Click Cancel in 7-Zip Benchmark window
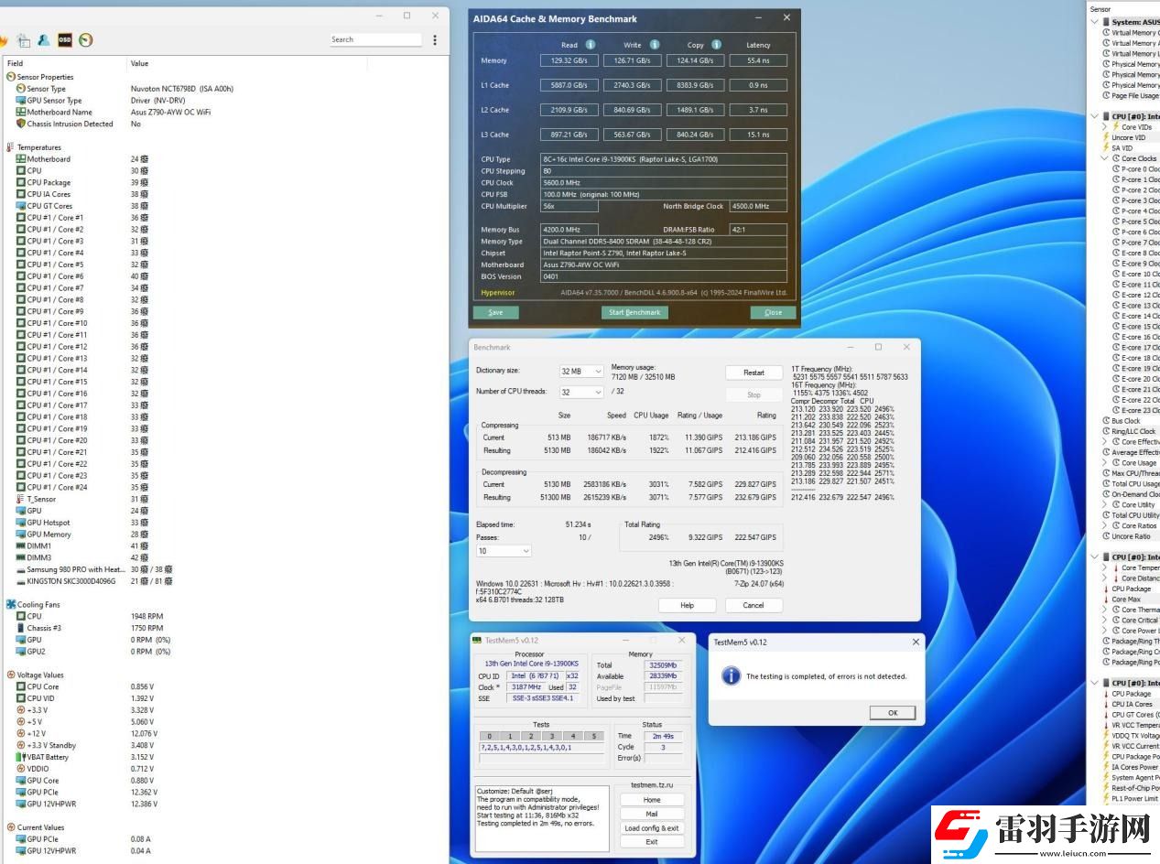This screenshot has width=1160, height=864. pos(753,605)
